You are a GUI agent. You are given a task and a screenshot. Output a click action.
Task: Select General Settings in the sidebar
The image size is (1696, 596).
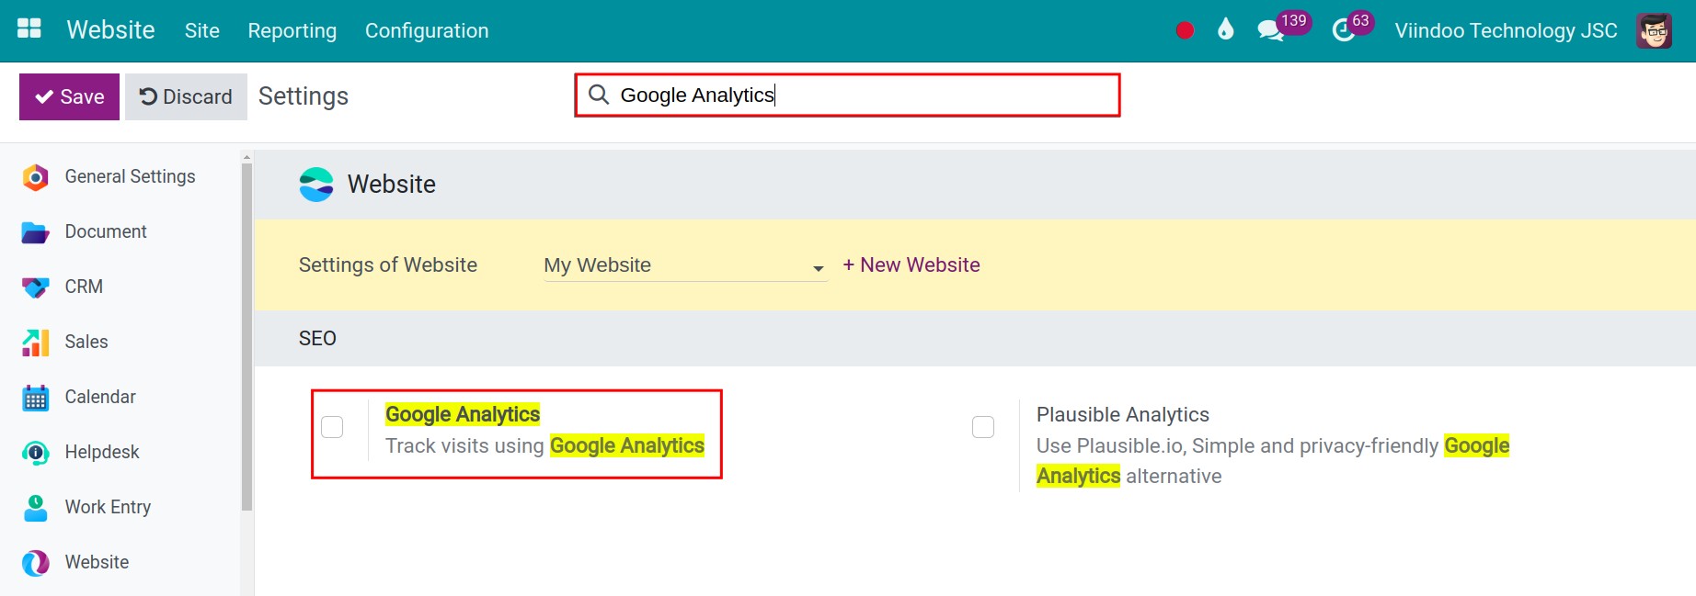point(130,176)
